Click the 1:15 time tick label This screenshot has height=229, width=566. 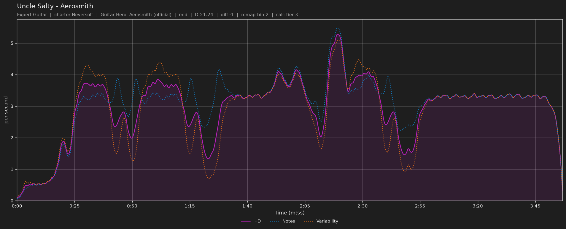190,206
